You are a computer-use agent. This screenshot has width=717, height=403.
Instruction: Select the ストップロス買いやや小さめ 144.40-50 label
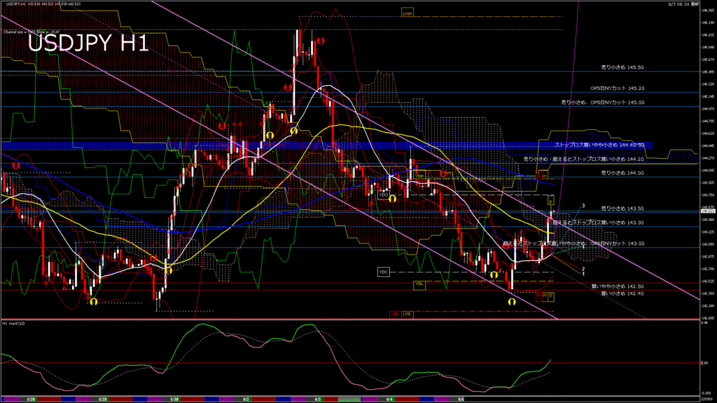[599, 145]
